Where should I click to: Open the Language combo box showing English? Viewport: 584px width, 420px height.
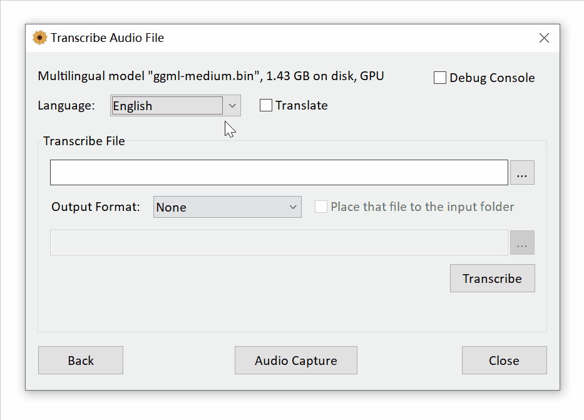[x=166, y=106]
